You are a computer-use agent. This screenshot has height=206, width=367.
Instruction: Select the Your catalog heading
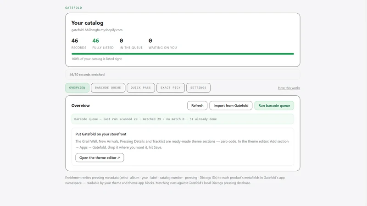87,23
